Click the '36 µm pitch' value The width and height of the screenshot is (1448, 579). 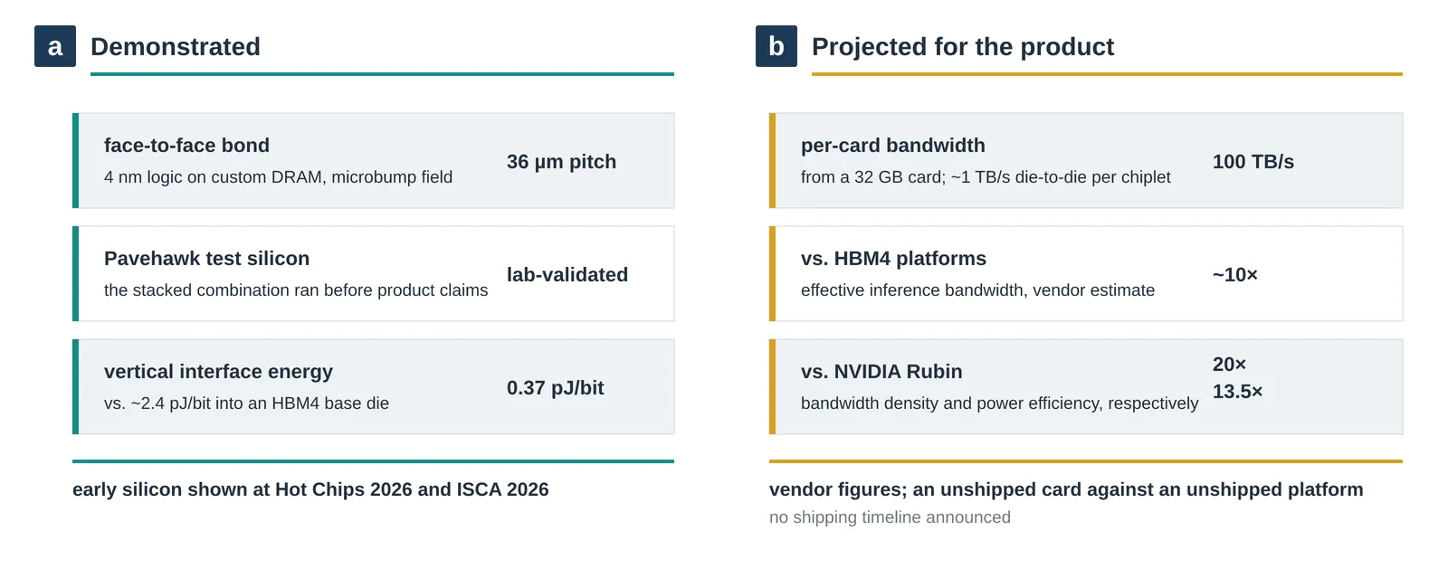[561, 162]
